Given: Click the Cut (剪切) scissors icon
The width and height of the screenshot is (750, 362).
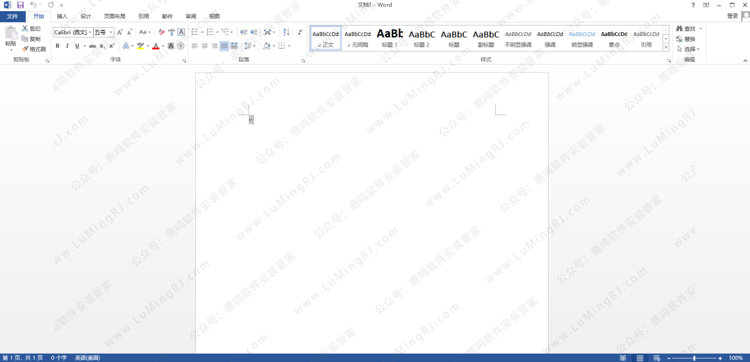Looking at the screenshot, I should (x=26, y=29).
